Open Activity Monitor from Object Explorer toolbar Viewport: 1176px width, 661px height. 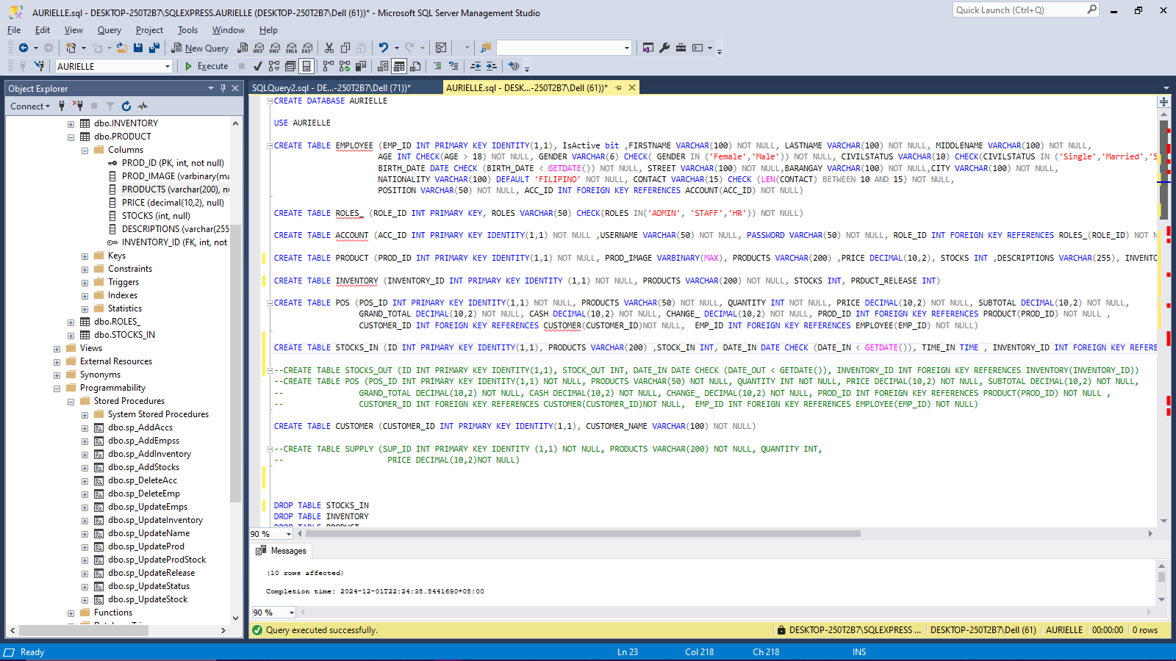[x=143, y=106]
